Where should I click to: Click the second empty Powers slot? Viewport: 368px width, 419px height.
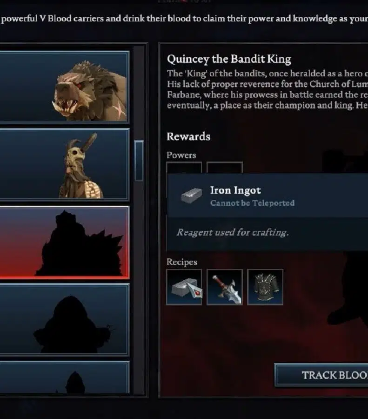[x=225, y=168]
